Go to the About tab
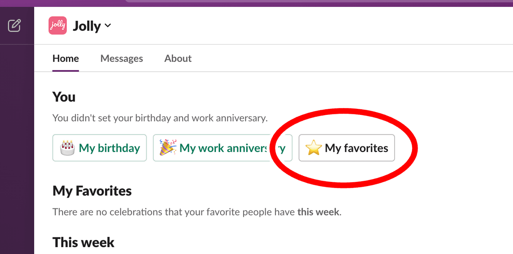The height and width of the screenshot is (254, 513). [x=178, y=58]
